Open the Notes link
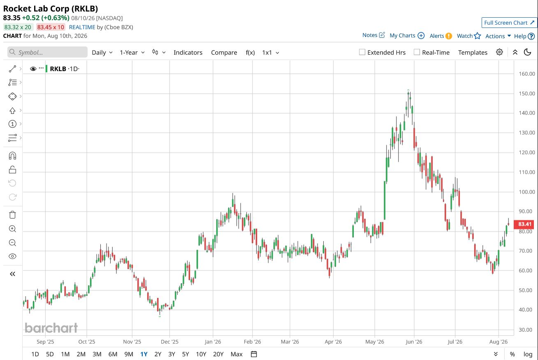This screenshot has height=360, width=538. (370, 35)
